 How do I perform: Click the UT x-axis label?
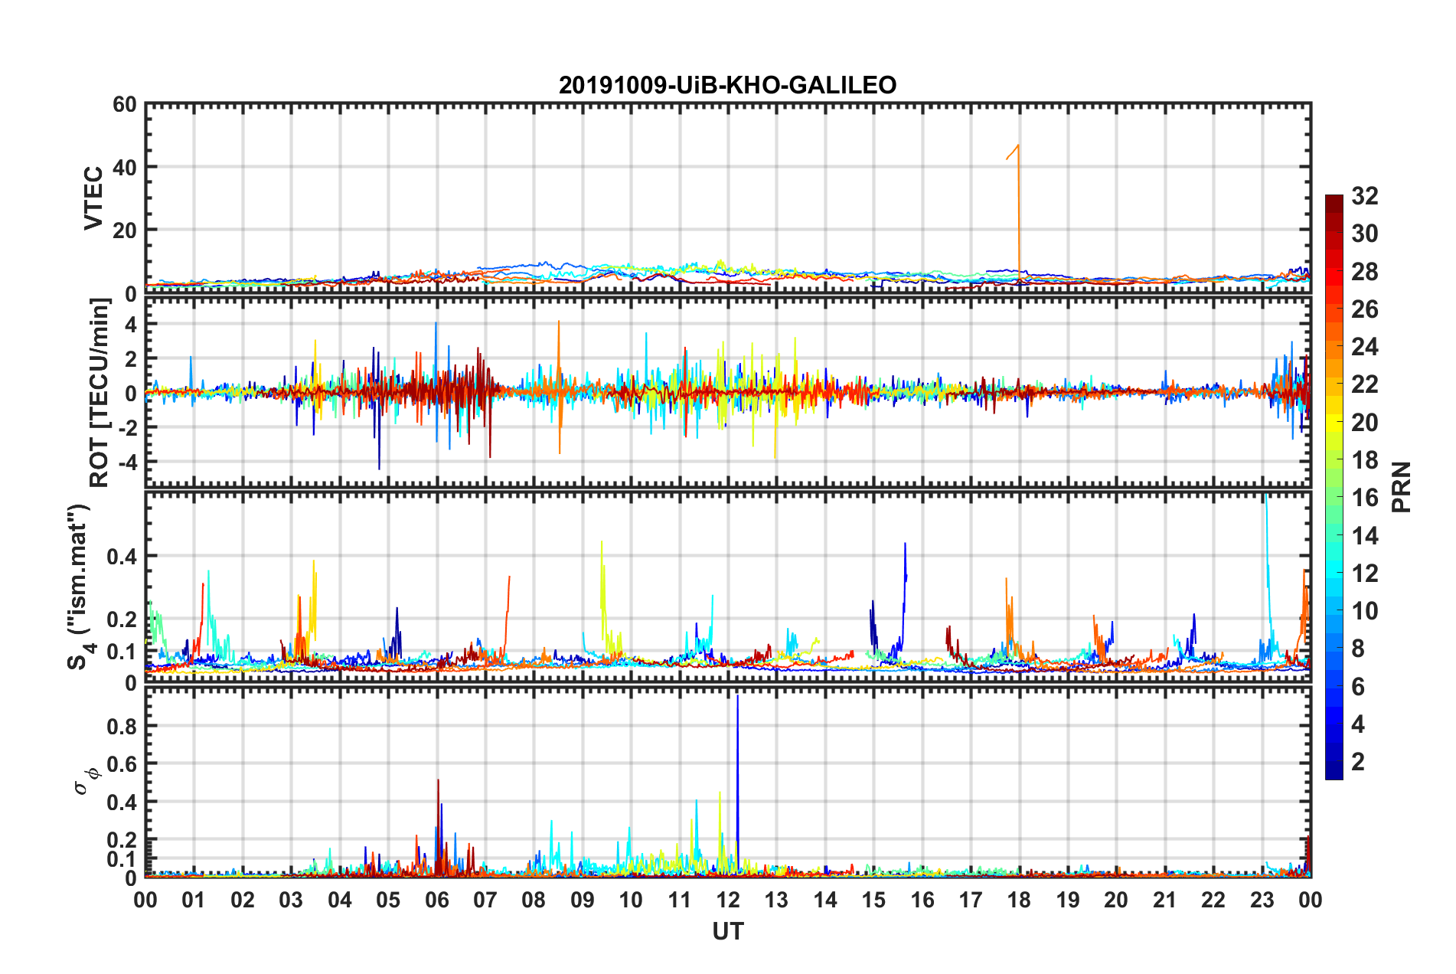tap(728, 931)
